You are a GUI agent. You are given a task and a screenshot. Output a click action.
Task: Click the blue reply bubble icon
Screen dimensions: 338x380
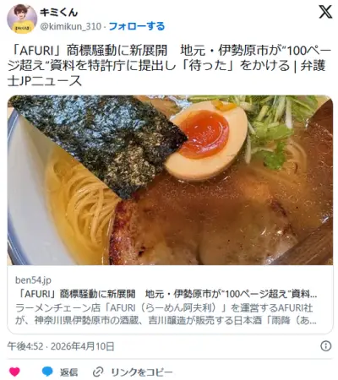tap(47, 372)
